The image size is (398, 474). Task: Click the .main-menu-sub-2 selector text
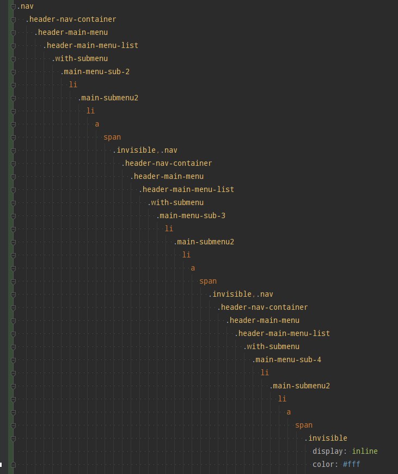tap(95, 71)
